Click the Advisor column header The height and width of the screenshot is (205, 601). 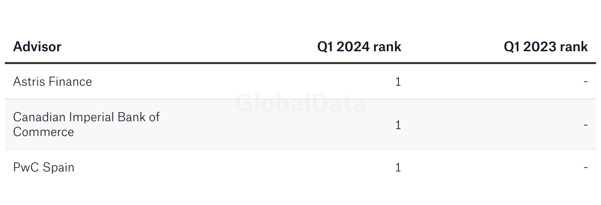[x=37, y=47]
